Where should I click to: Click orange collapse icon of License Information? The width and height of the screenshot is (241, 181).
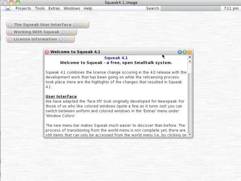point(71,39)
